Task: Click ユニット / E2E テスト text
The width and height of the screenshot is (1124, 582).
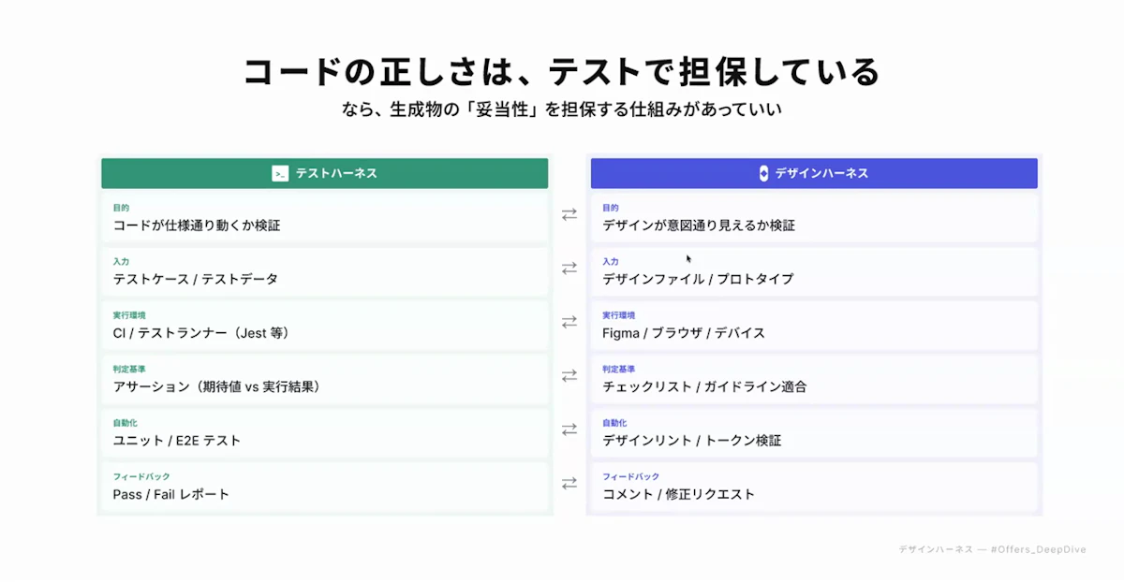Action: tap(177, 441)
